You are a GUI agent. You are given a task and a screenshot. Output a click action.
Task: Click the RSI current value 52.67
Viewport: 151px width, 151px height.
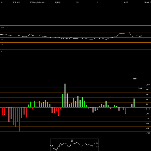(139, 36)
